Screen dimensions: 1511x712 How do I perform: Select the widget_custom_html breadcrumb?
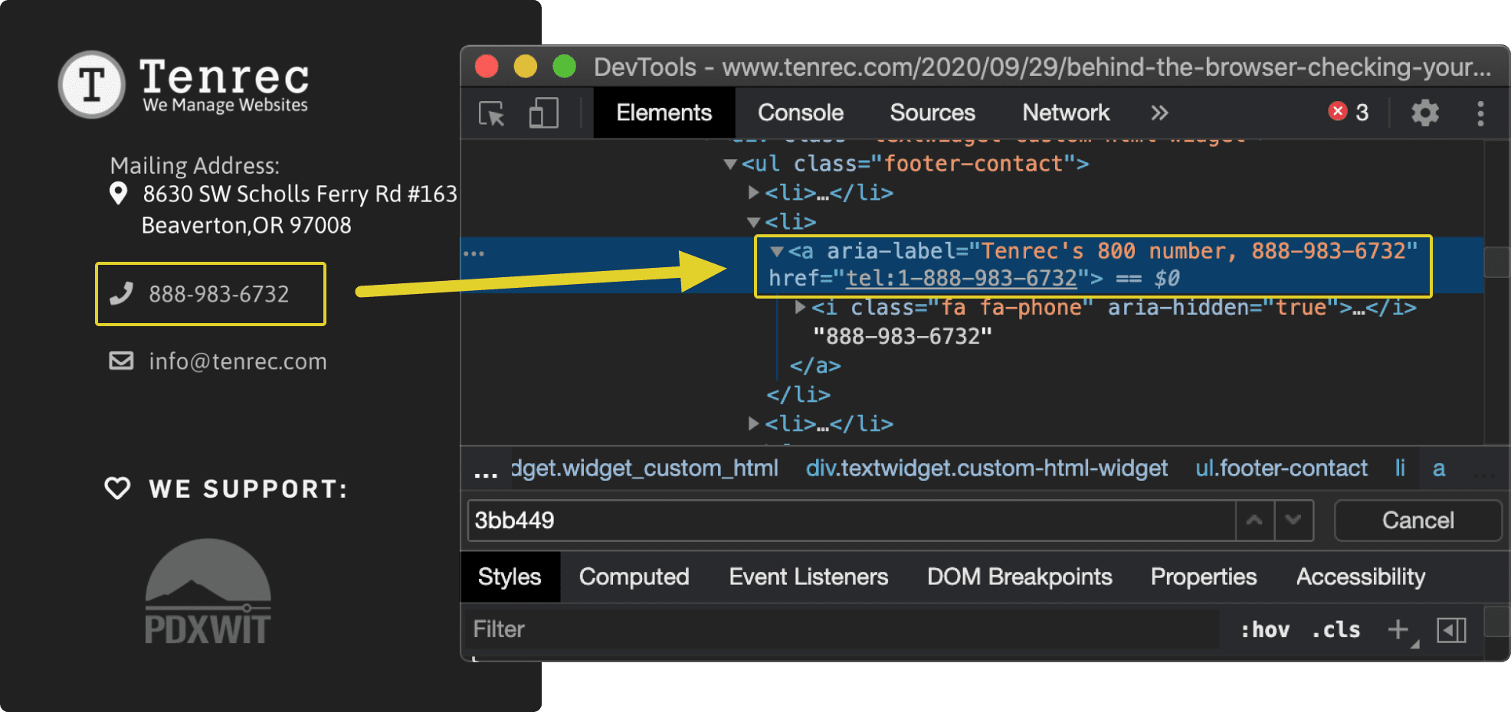[644, 469]
